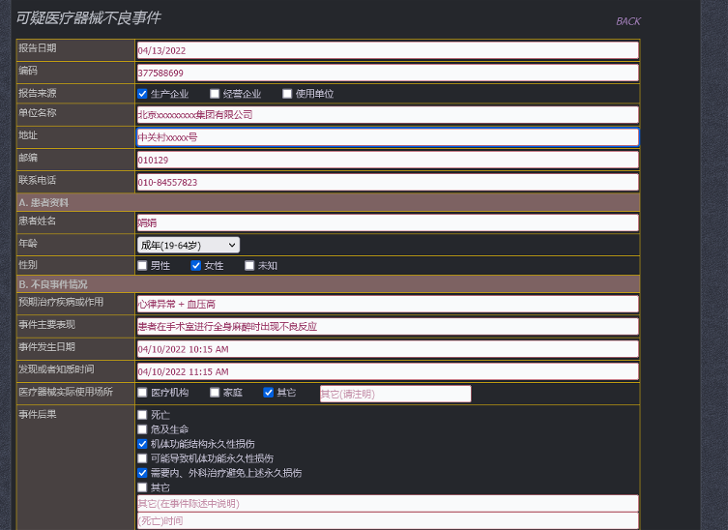Click the 报告日期 date field
Viewport: 728px width, 530px height.
(x=387, y=50)
